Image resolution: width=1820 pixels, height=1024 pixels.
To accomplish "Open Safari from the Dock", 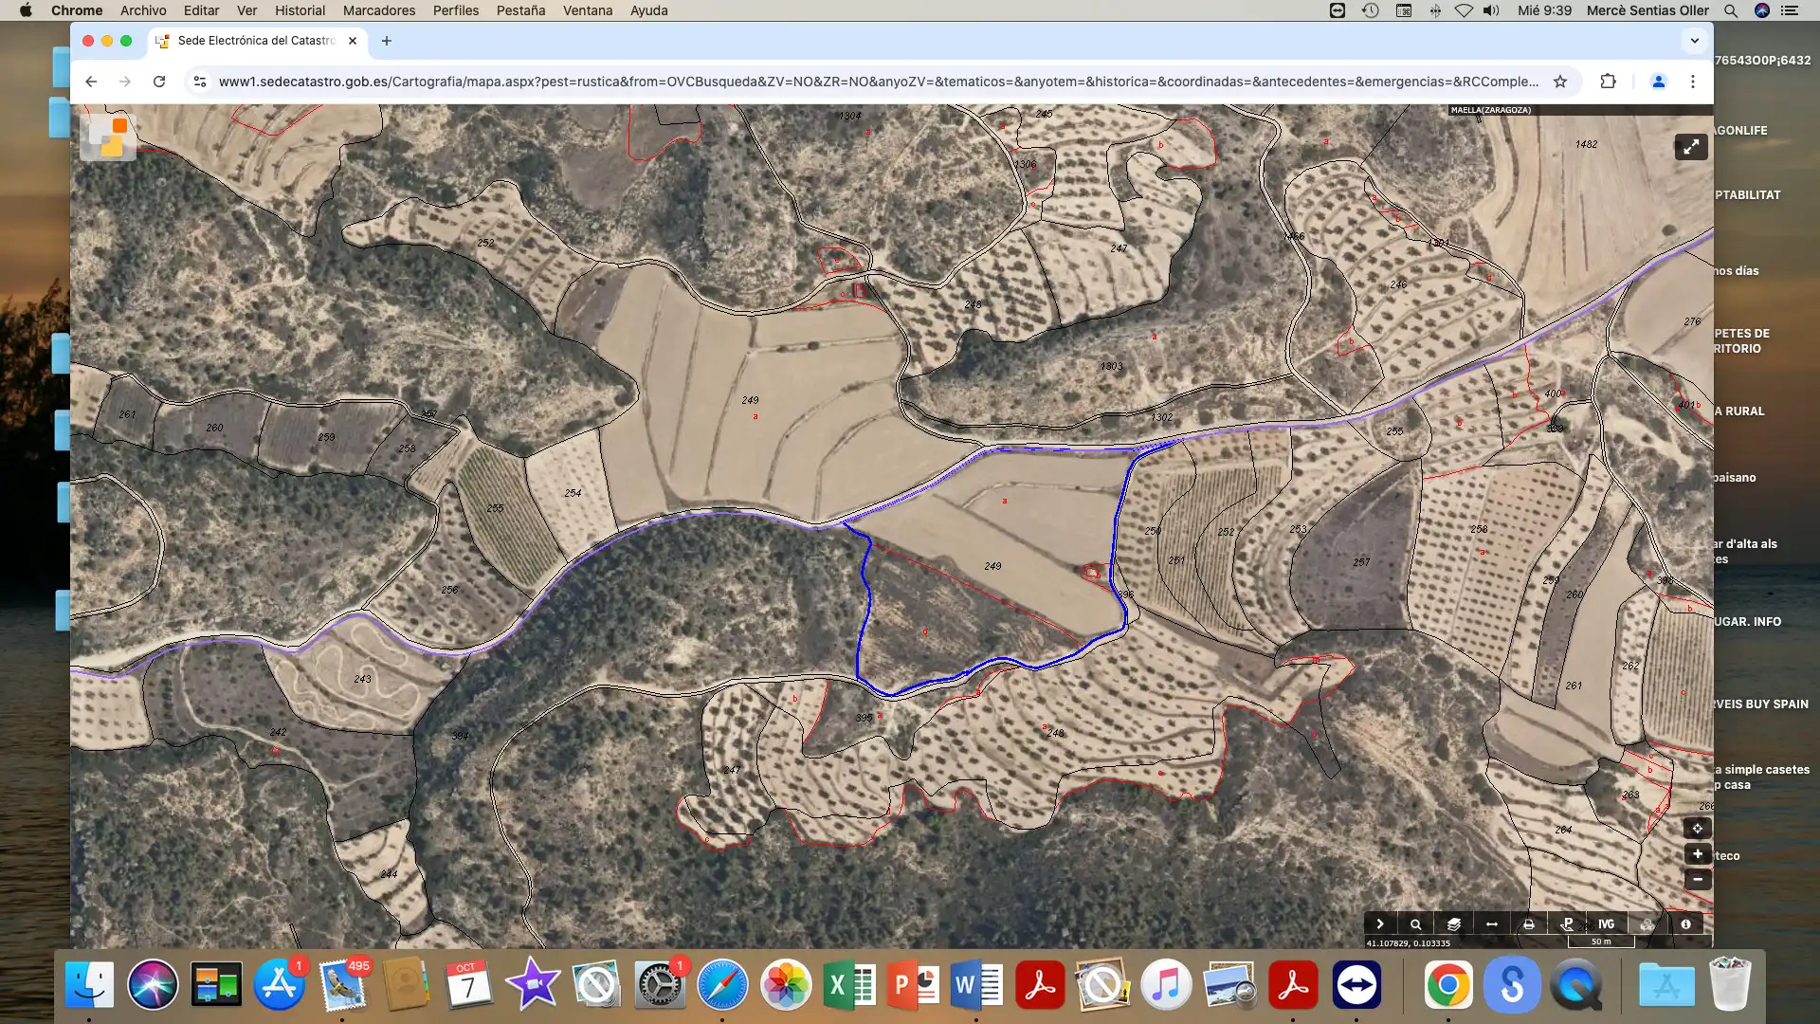I will [722, 984].
